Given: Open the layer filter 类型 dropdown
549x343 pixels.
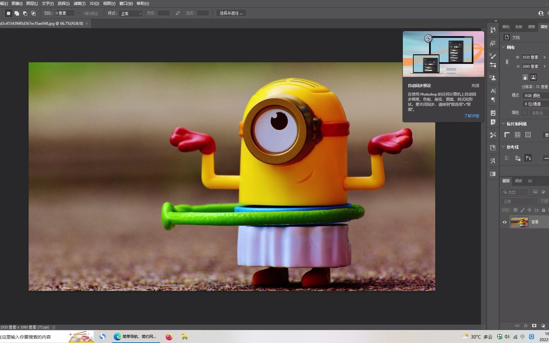Looking at the screenshot, I should point(515,192).
